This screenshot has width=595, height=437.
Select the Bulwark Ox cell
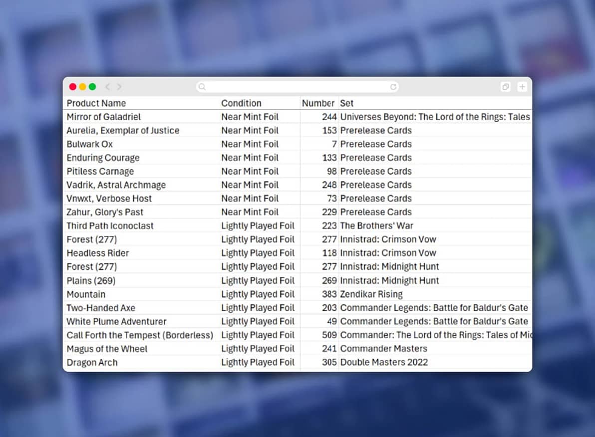89,144
